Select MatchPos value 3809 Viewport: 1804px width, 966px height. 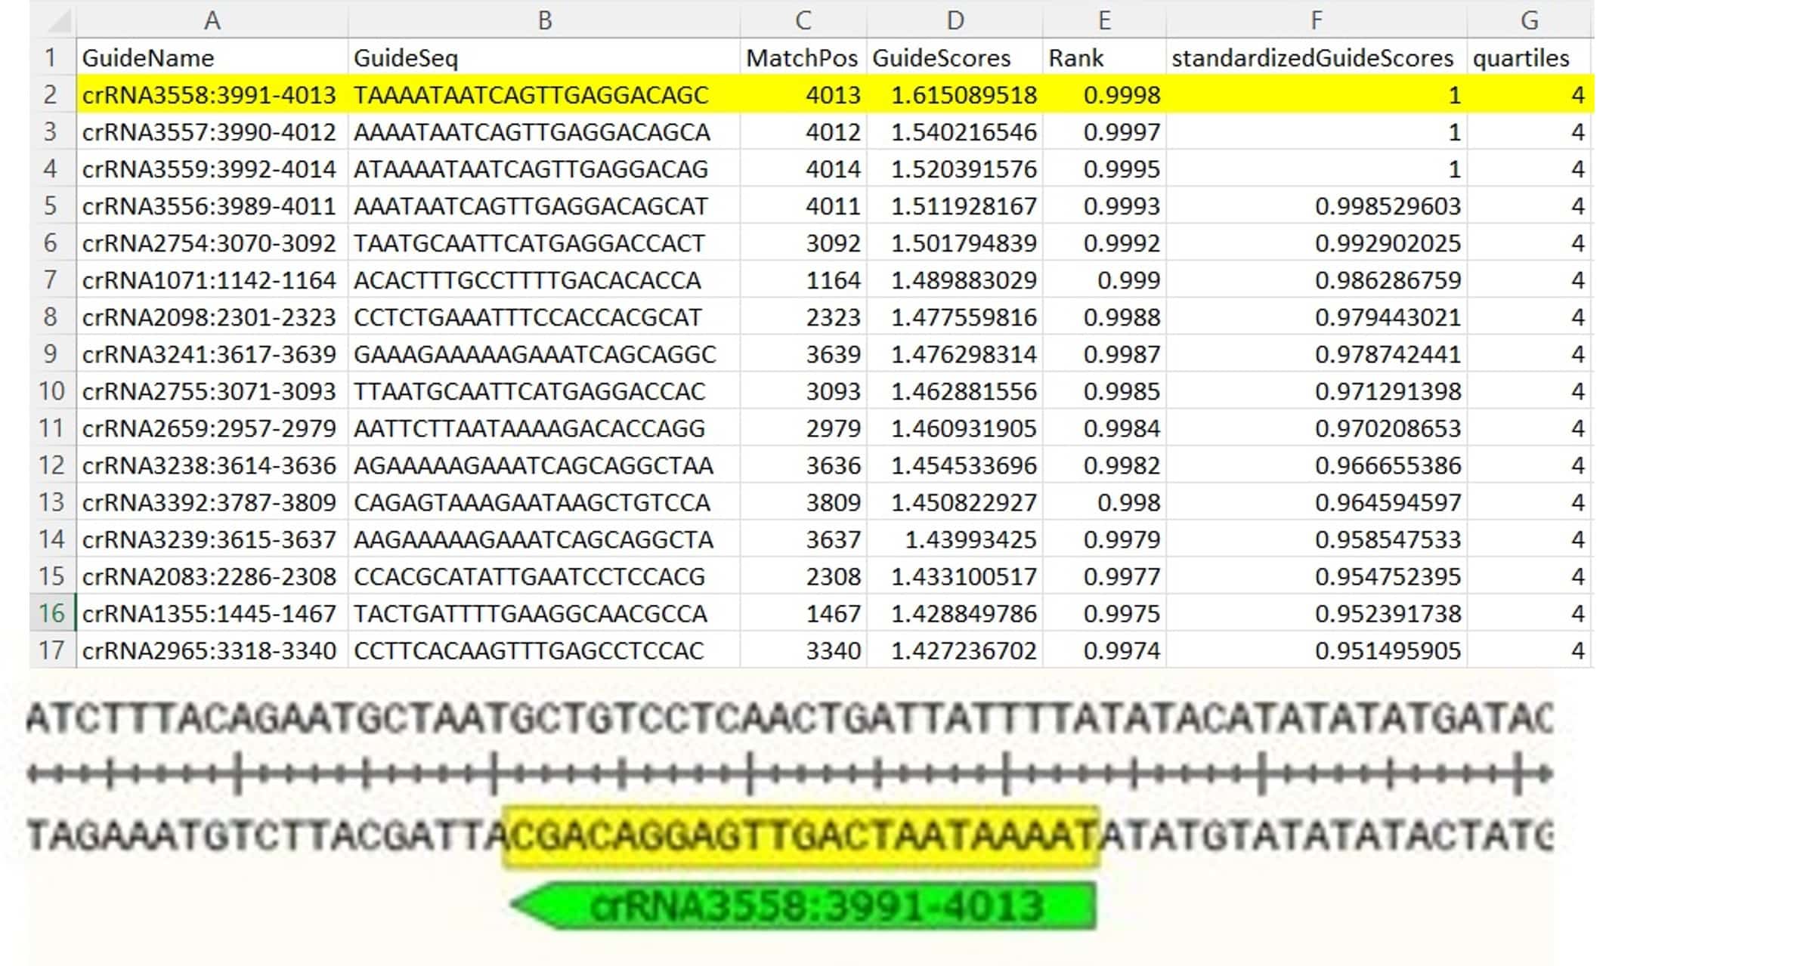tap(803, 502)
